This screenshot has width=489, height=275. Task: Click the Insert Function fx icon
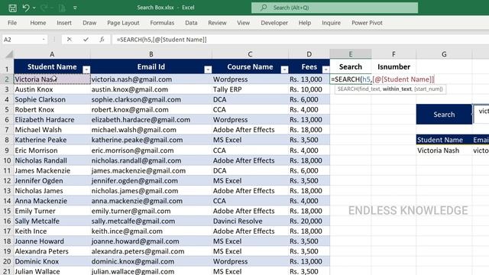pyautogui.click(x=102, y=39)
